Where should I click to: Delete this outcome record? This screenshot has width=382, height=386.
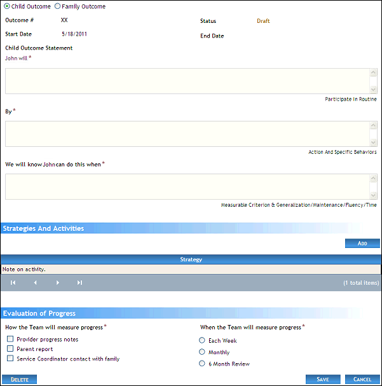tap(19, 379)
